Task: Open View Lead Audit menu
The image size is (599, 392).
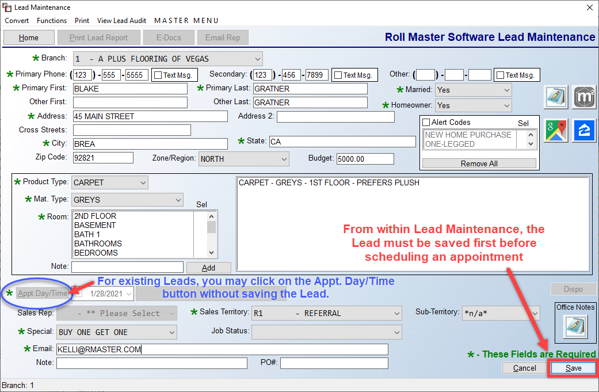Action: 121,21
